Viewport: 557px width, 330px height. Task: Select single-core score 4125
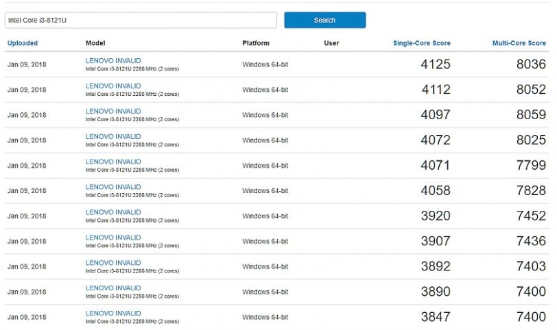click(x=436, y=64)
